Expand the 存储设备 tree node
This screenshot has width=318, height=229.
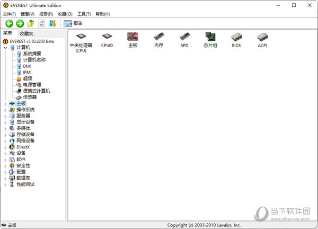pyautogui.click(x=5, y=135)
